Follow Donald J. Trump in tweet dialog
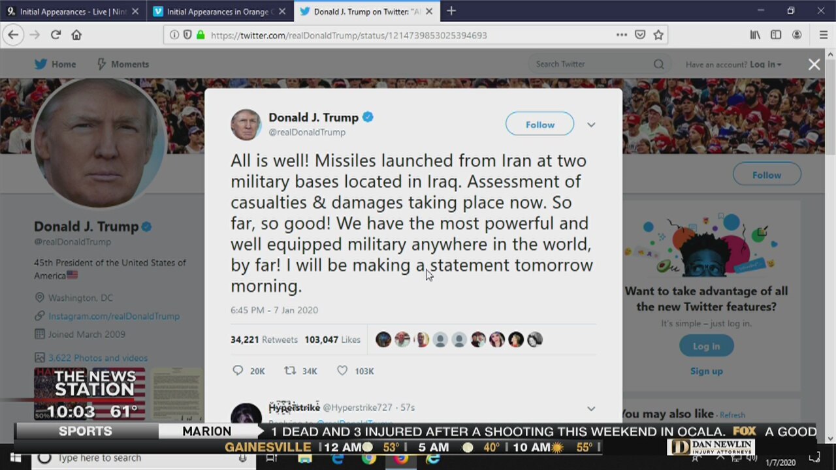This screenshot has width=836, height=470. pyautogui.click(x=540, y=124)
